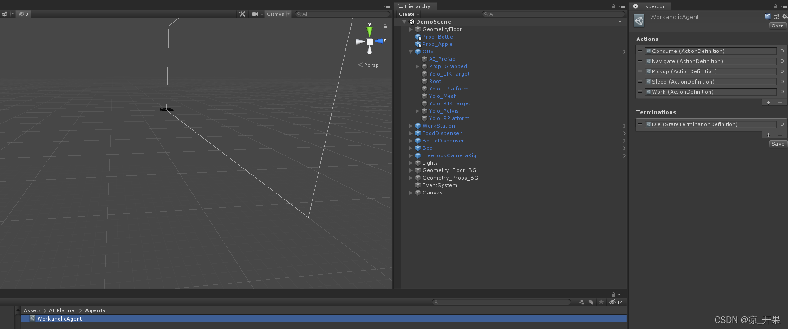Open the inspector preset sliders icon
The height and width of the screenshot is (329, 788).
[776, 17]
